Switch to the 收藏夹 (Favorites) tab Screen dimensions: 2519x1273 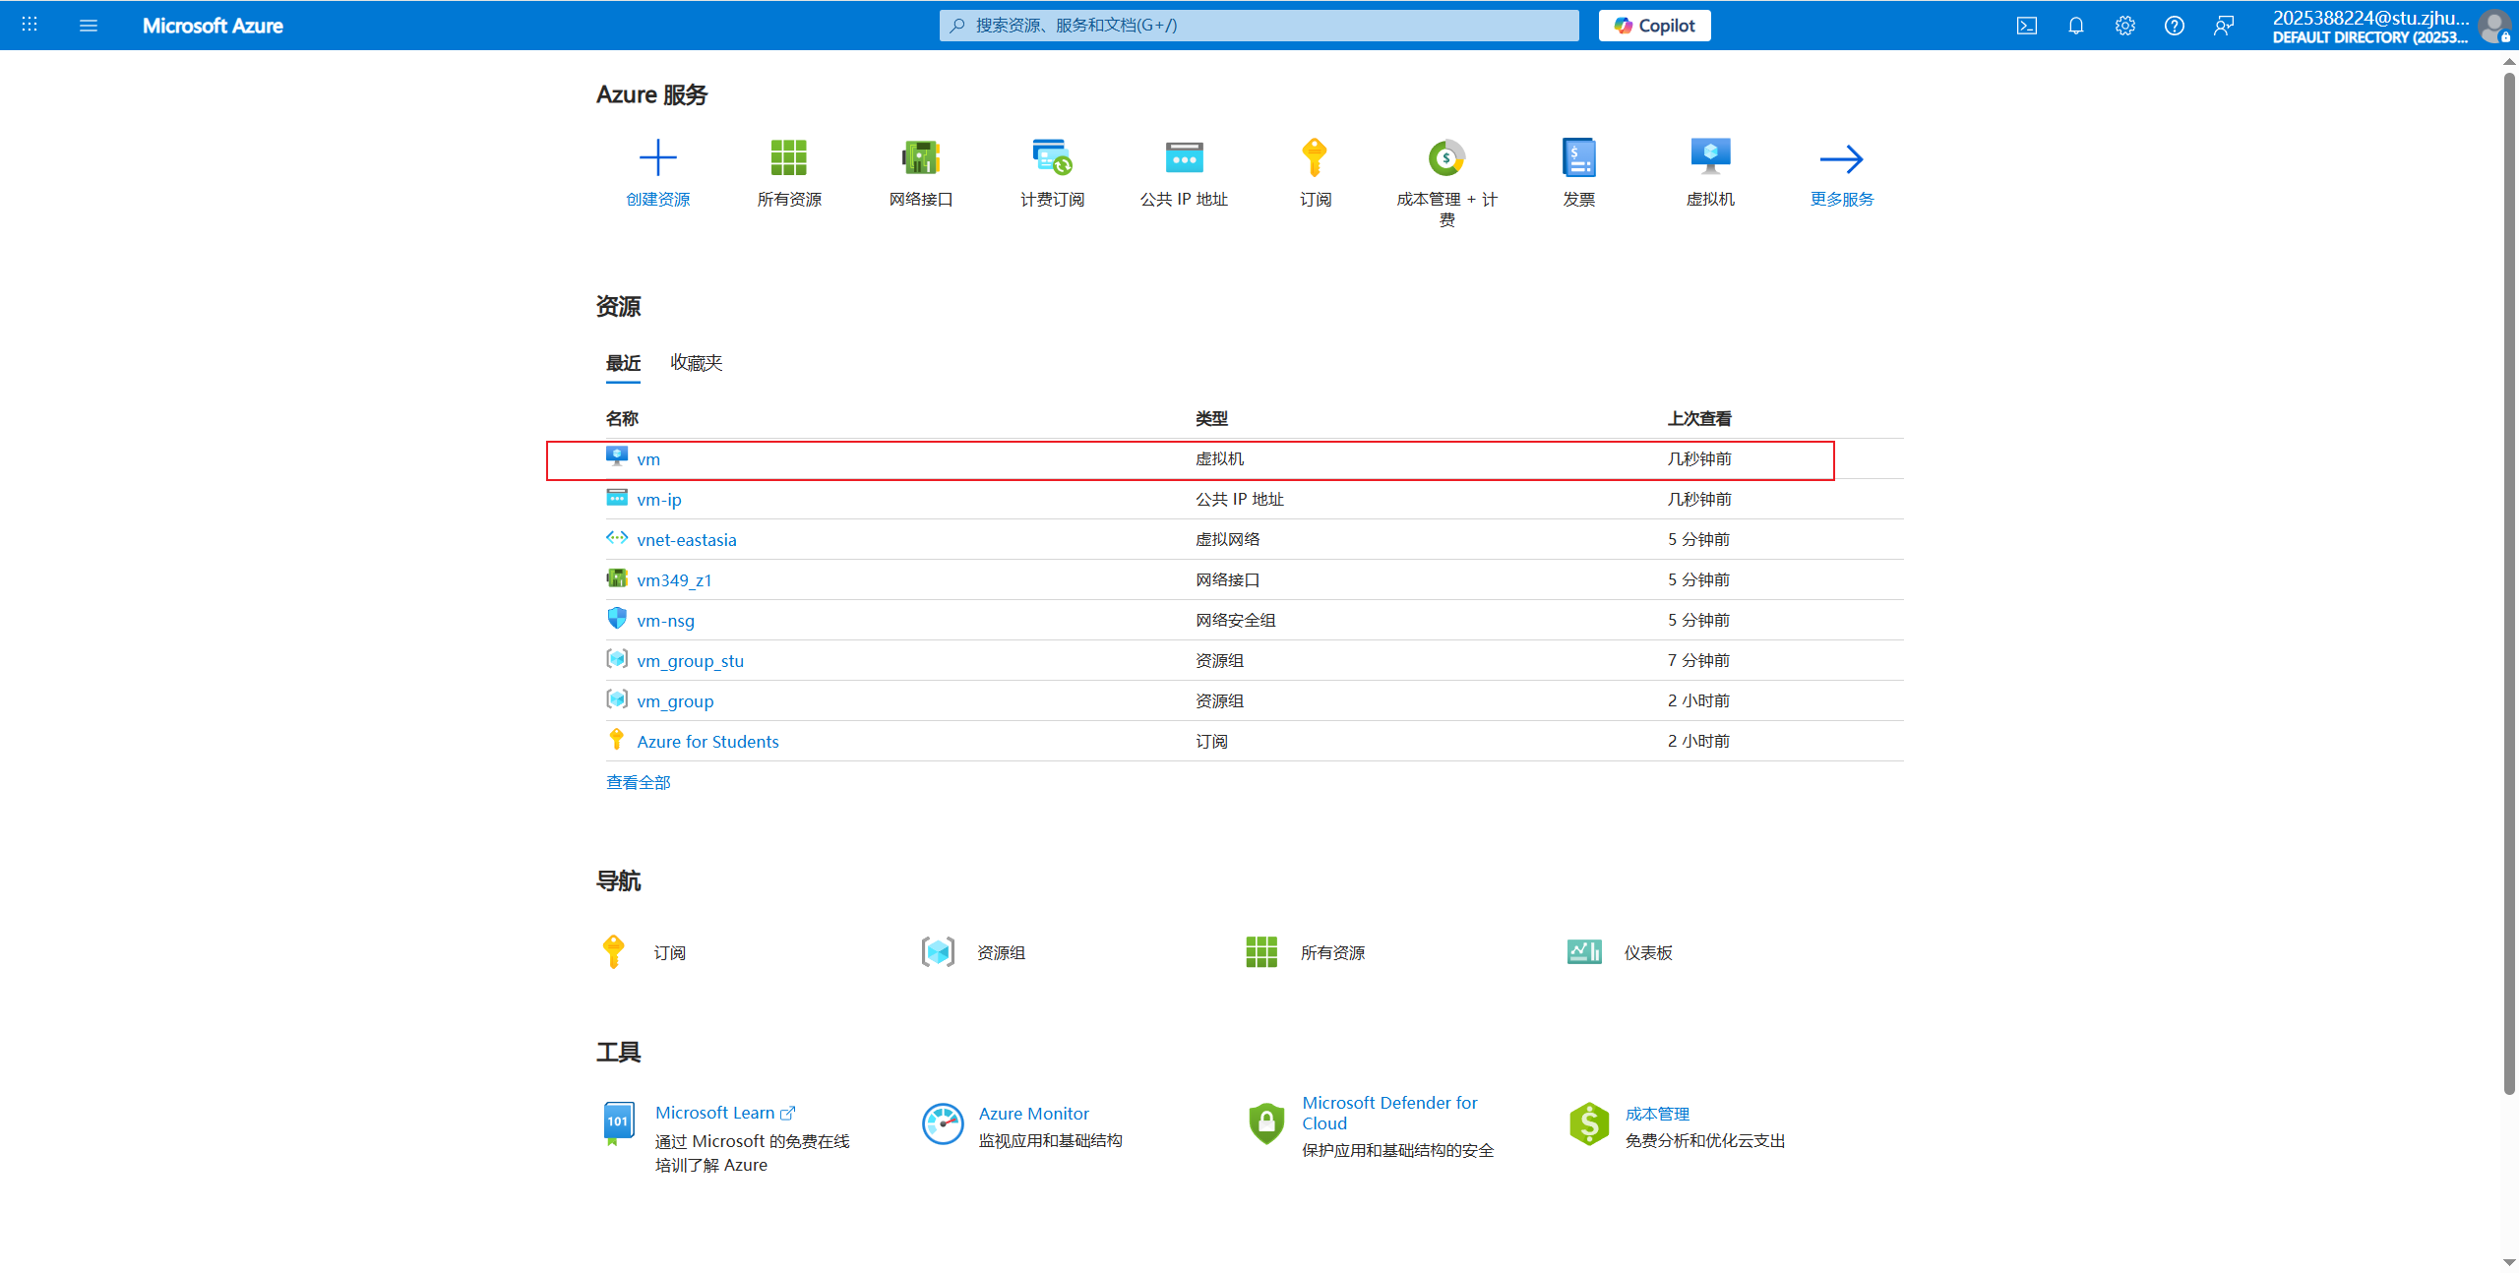(x=697, y=363)
